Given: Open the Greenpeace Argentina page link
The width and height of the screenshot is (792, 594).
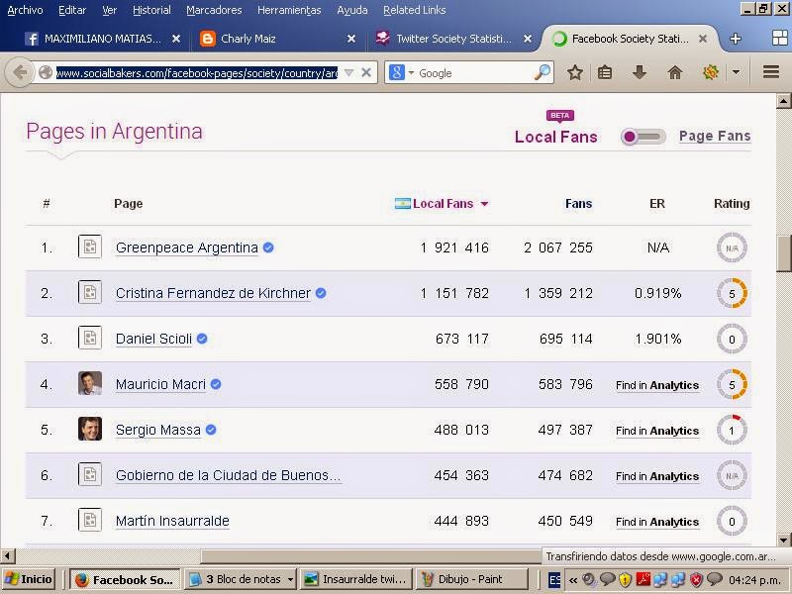Looking at the screenshot, I should [187, 247].
